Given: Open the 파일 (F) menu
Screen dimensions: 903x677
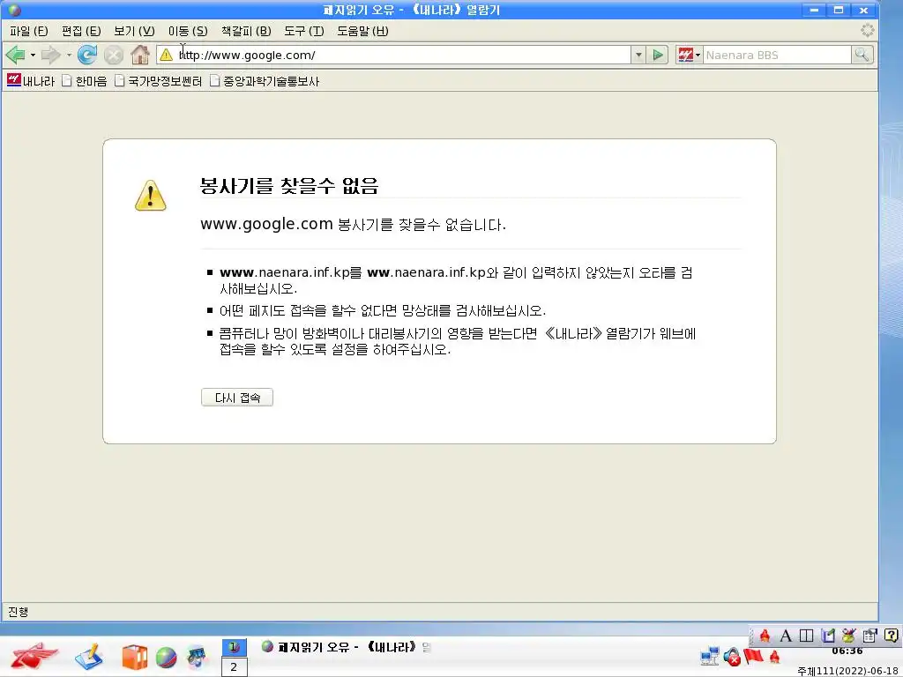Looking at the screenshot, I should [x=29, y=31].
